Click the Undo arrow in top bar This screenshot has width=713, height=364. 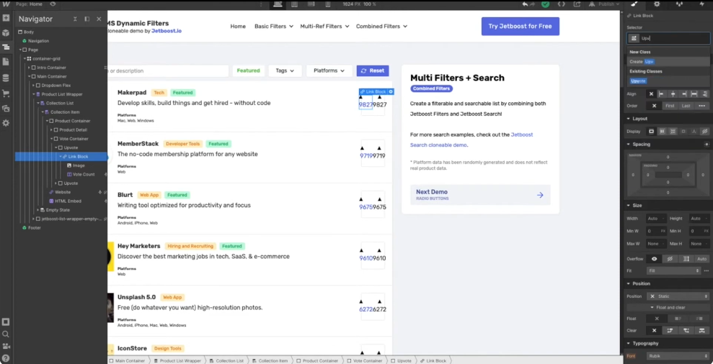tap(526, 4)
